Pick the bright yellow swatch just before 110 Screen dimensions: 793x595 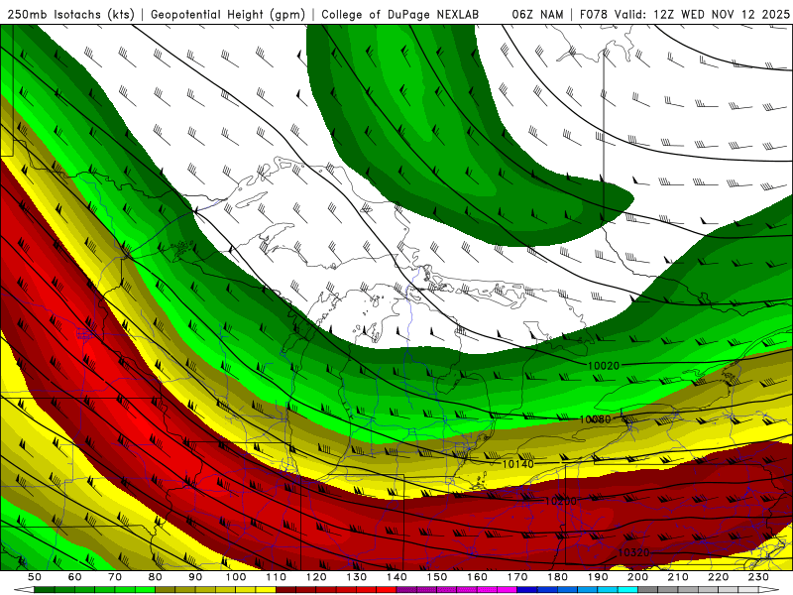click(266, 590)
